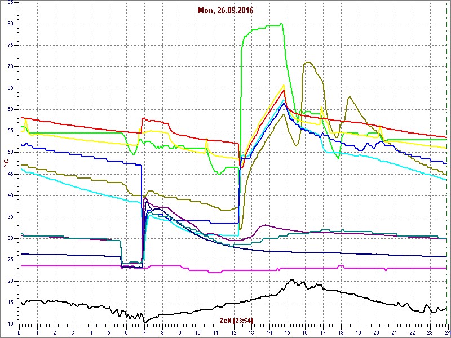Select the 60 temperature axis label

(10, 109)
